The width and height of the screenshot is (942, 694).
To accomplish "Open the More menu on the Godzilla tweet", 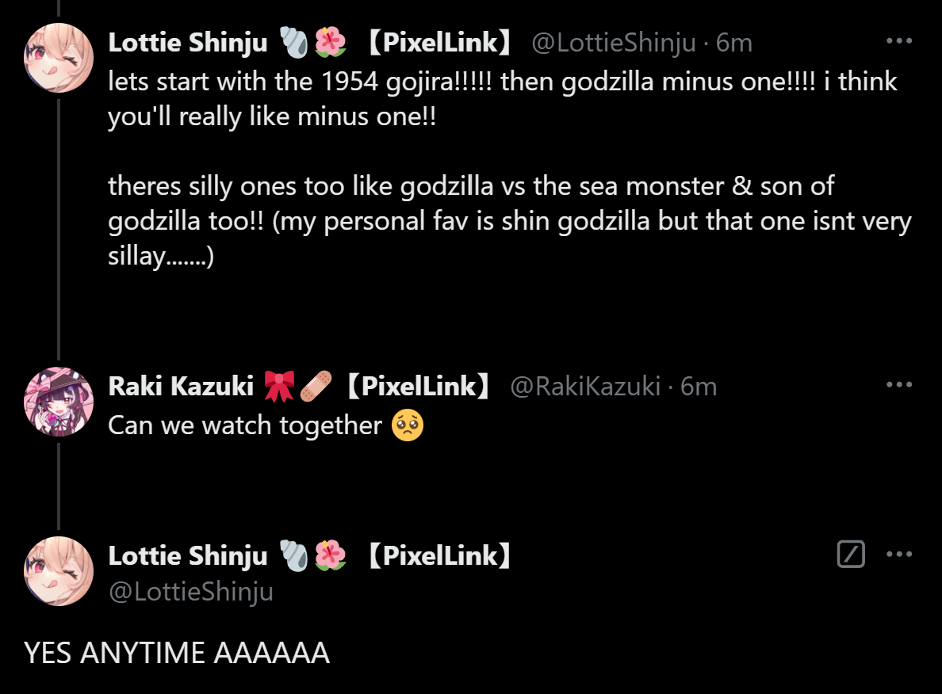I will point(898,41).
